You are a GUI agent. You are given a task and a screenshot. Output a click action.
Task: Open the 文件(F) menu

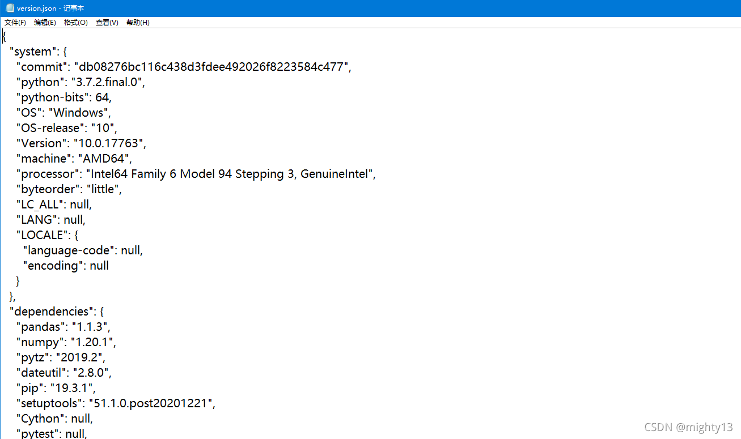[x=15, y=23]
